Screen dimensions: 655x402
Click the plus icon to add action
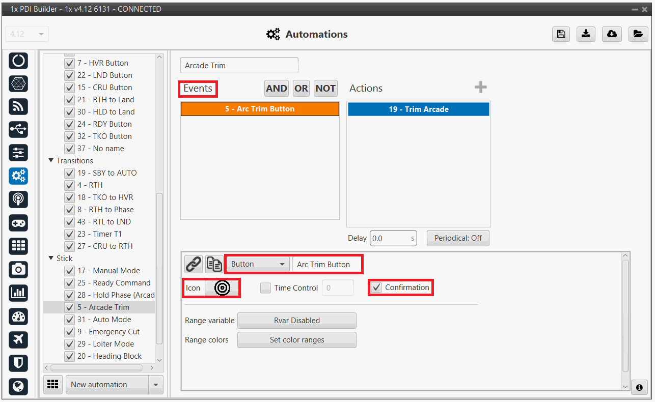click(480, 88)
